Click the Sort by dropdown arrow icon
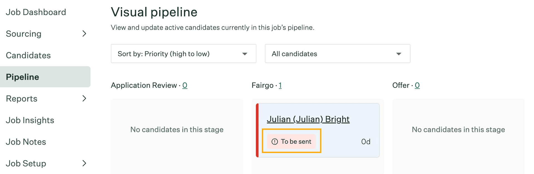 [x=245, y=54]
